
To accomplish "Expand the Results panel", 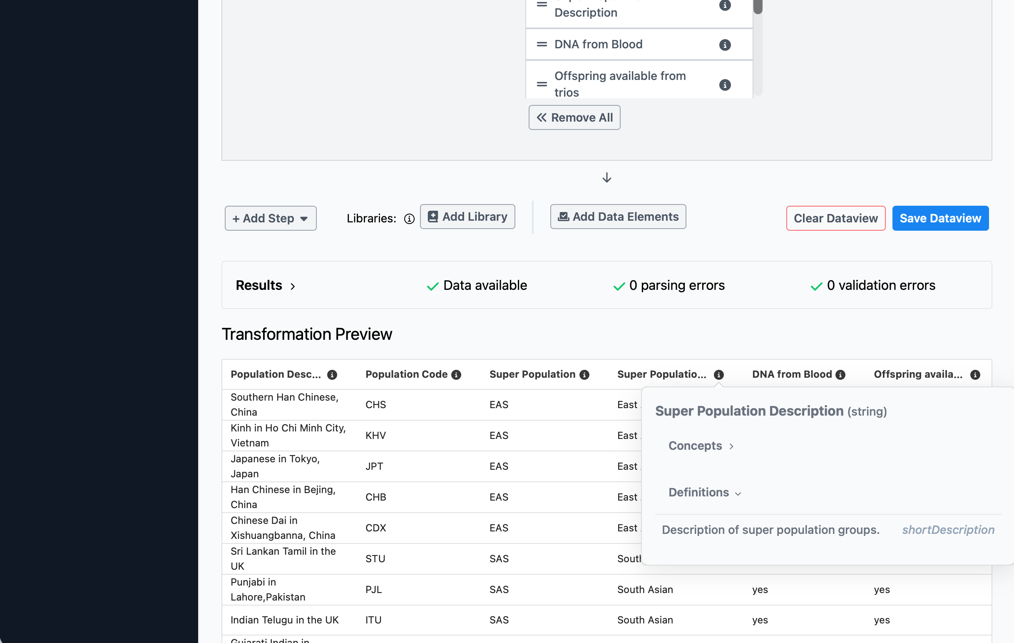I will (x=265, y=285).
